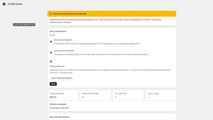Viewport: 213px width, 120px height.
Task: Select the Due in the next 30 days heading
Action: [59, 117]
